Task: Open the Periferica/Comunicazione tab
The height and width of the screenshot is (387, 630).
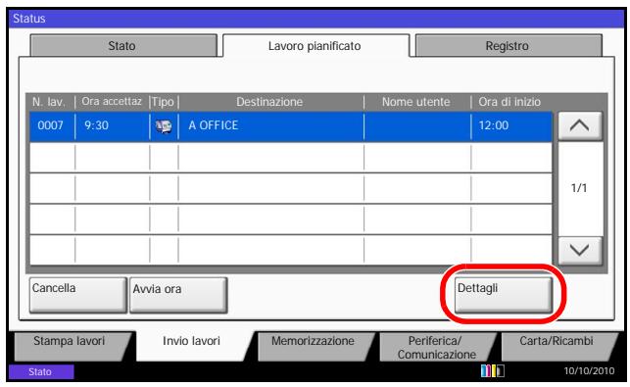Action: pyautogui.click(x=436, y=347)
